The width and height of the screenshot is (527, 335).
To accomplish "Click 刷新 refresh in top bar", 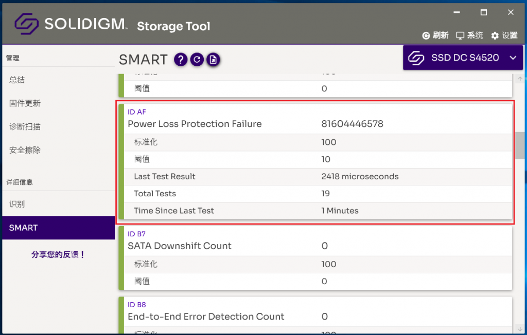I will (x=435, y=35).
